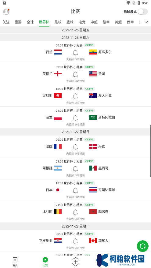151x268 pixels.
Task: Expand the category tabs chevron
Action: (x=146, y=22)
